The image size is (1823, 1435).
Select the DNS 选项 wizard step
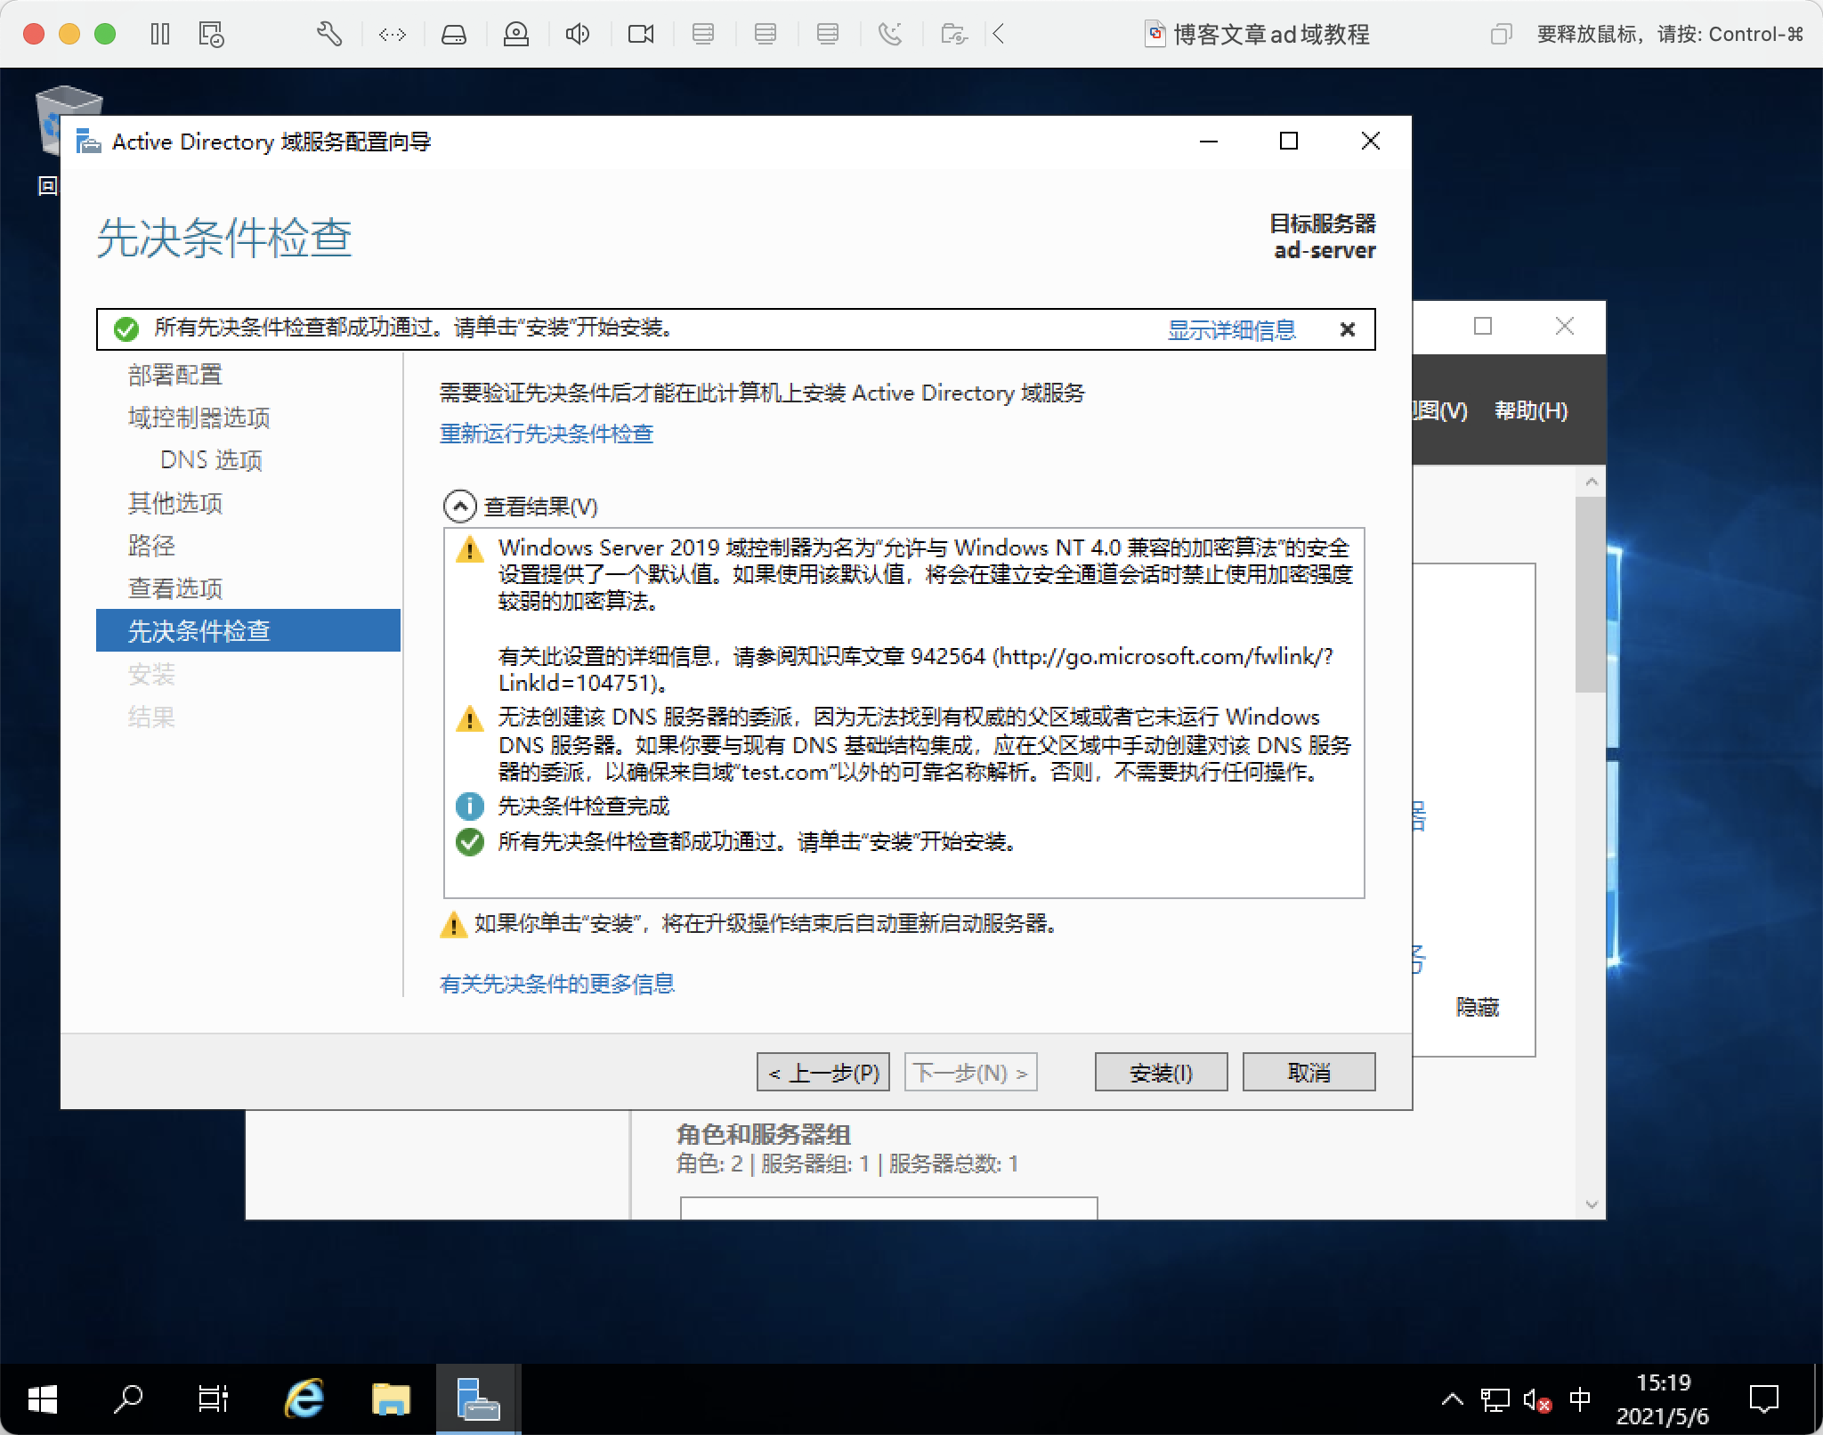tap(211, 460)
